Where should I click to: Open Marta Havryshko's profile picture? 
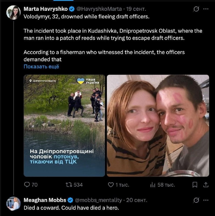pyautogui.click(x=13, y=12)
